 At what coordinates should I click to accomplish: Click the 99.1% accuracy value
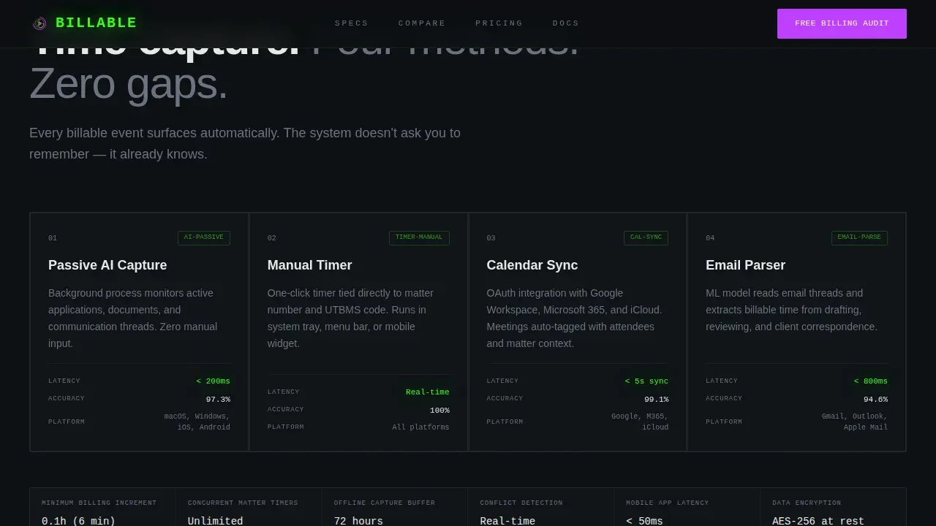[x=657, y=400]
